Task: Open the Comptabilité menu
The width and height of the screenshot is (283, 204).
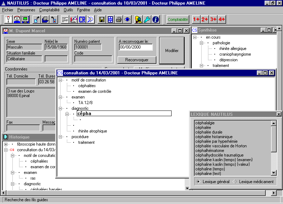Action: coord(50,10)
